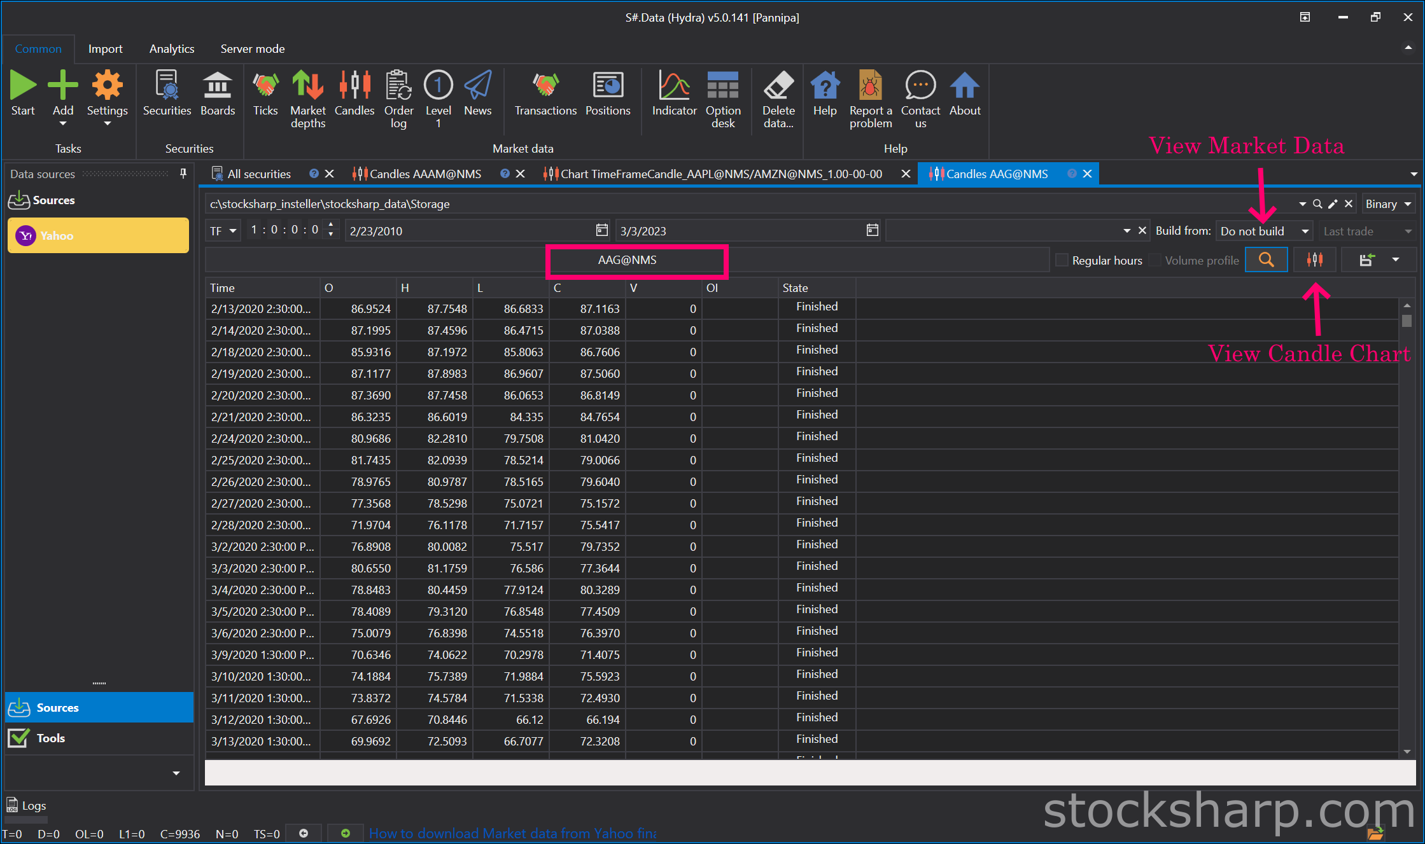Click the vertical scrollbar of candle table

1407,528
